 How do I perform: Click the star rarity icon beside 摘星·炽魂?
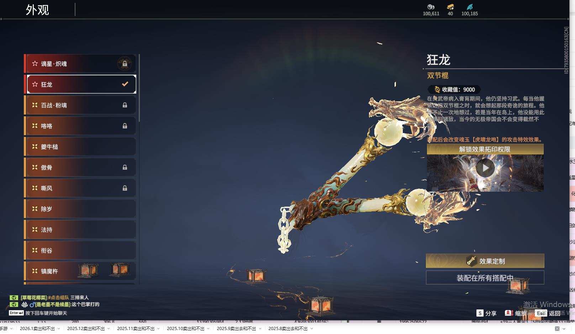pos(35,64)
